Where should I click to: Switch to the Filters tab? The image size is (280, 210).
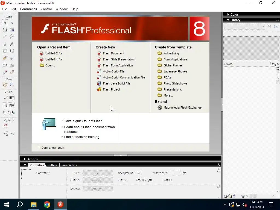pos(53,165)
